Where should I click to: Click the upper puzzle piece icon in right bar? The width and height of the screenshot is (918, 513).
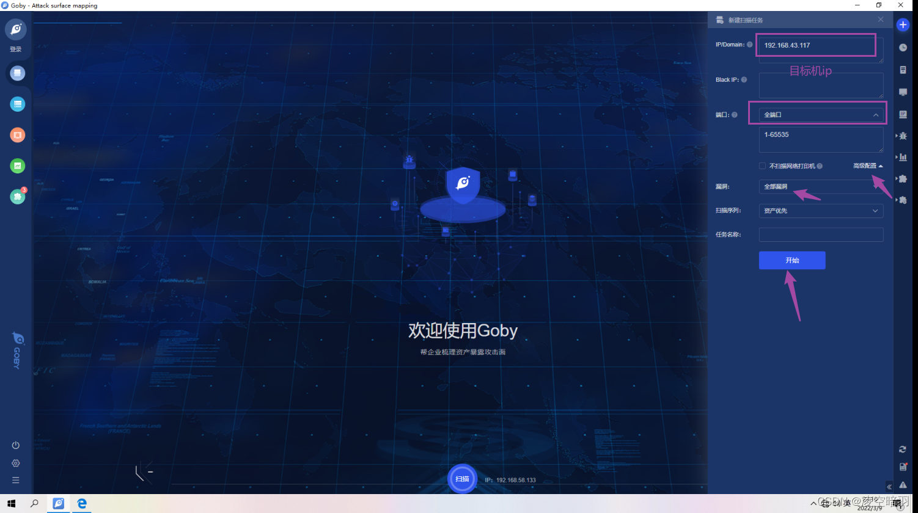pos(903,178)
